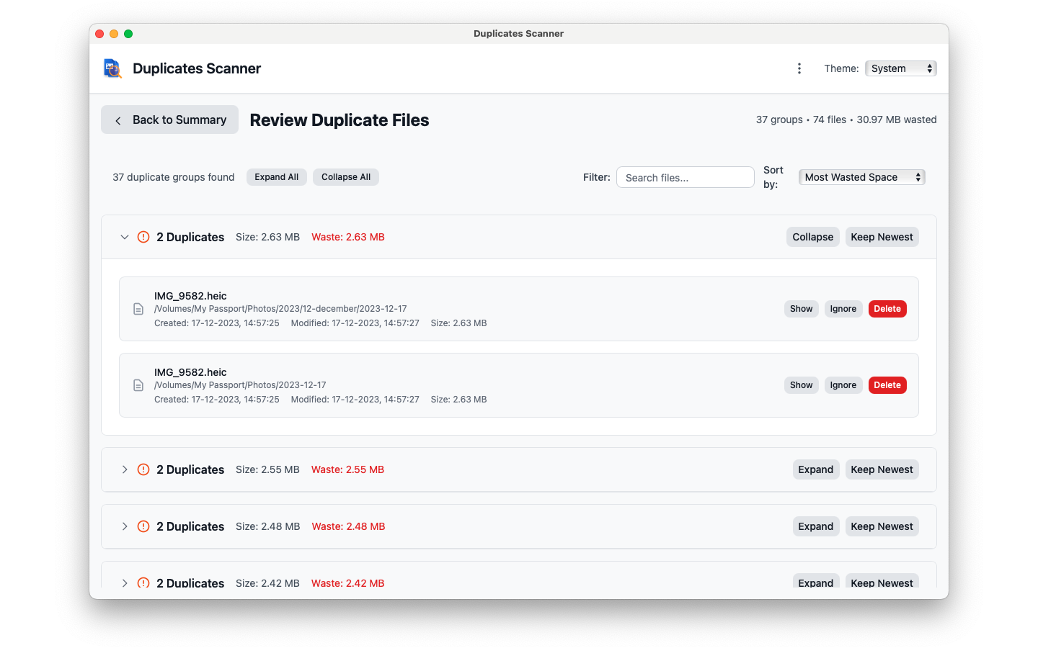Delete the IMG_9582.heic file in 12-december folder
Viewport: 1038px width, 648px height.
click(887, 309)
